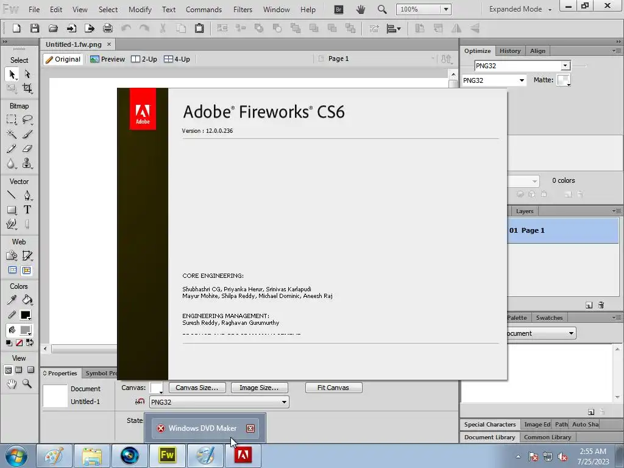Open the Expanded Mode workspace dropdown
This screenshot has height=468, width=624.
click(x=520, y=9)
